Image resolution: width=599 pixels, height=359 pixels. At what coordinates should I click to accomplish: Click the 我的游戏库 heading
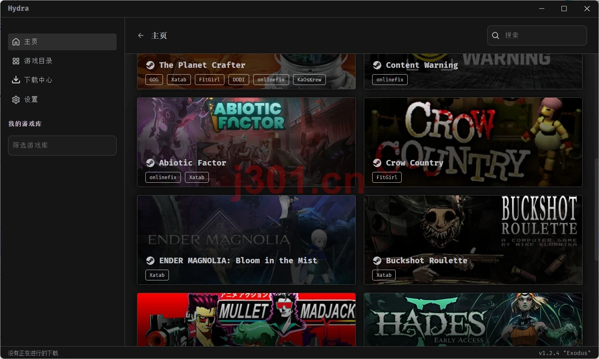pos(25,124)
